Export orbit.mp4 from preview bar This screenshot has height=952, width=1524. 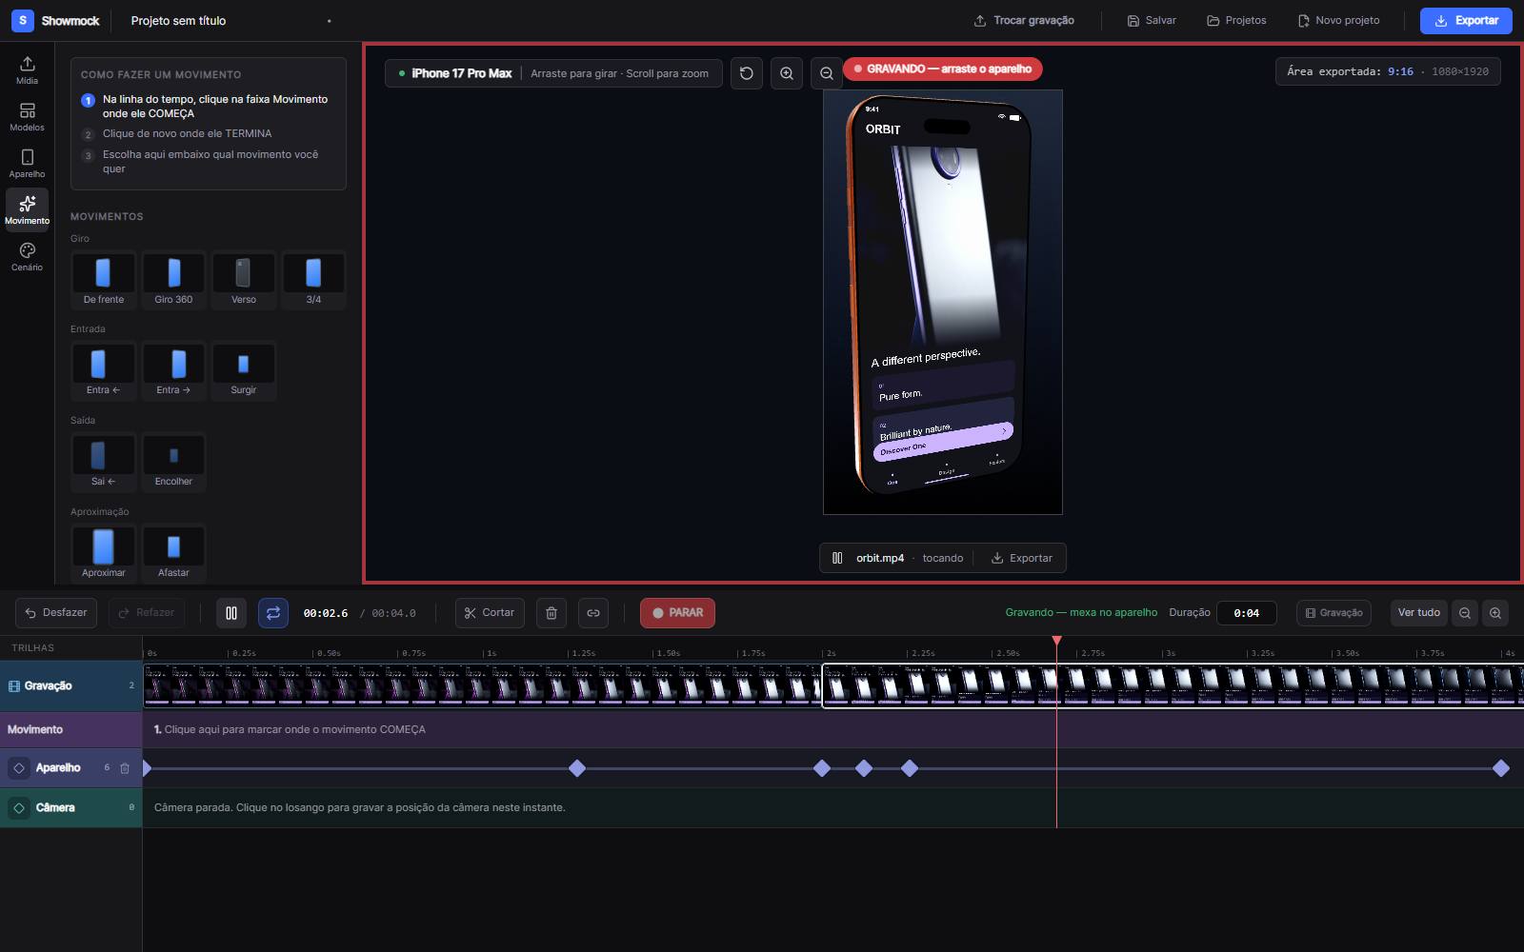pyautogui.click(x=1021, y=558)
